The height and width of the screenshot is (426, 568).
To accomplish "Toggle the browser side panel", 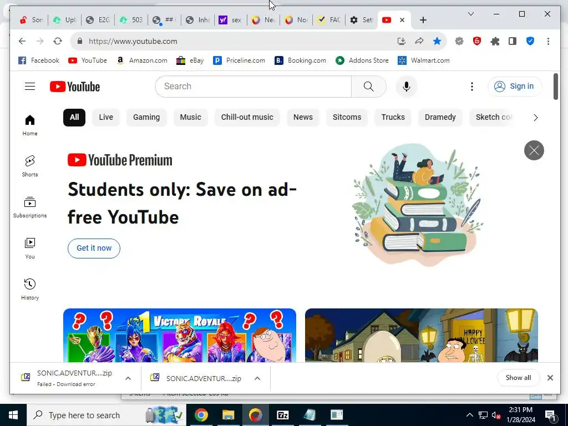I will (512, 41).
